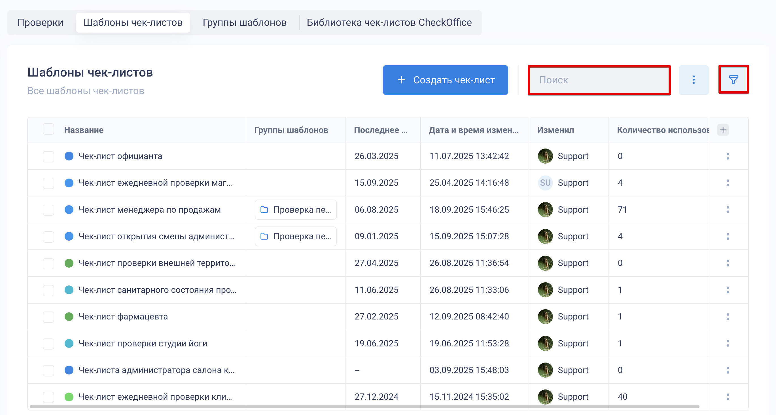776x415 pixels.
Task: Open the three-dot menu beside search
Action: tap(694, 80)
